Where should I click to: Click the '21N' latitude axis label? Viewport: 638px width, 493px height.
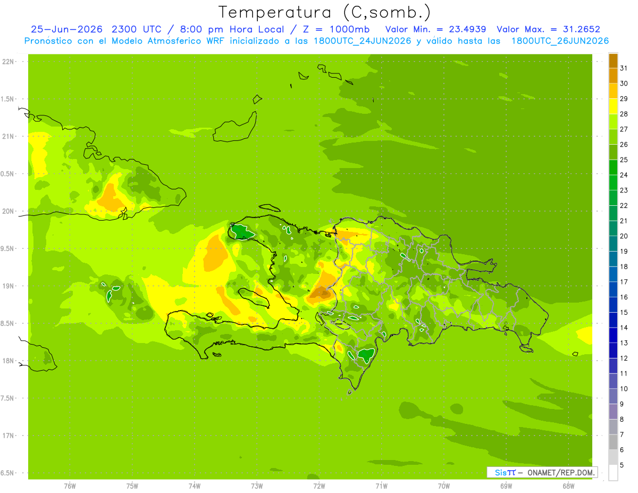pyautogui.click(x=8, y=137)
